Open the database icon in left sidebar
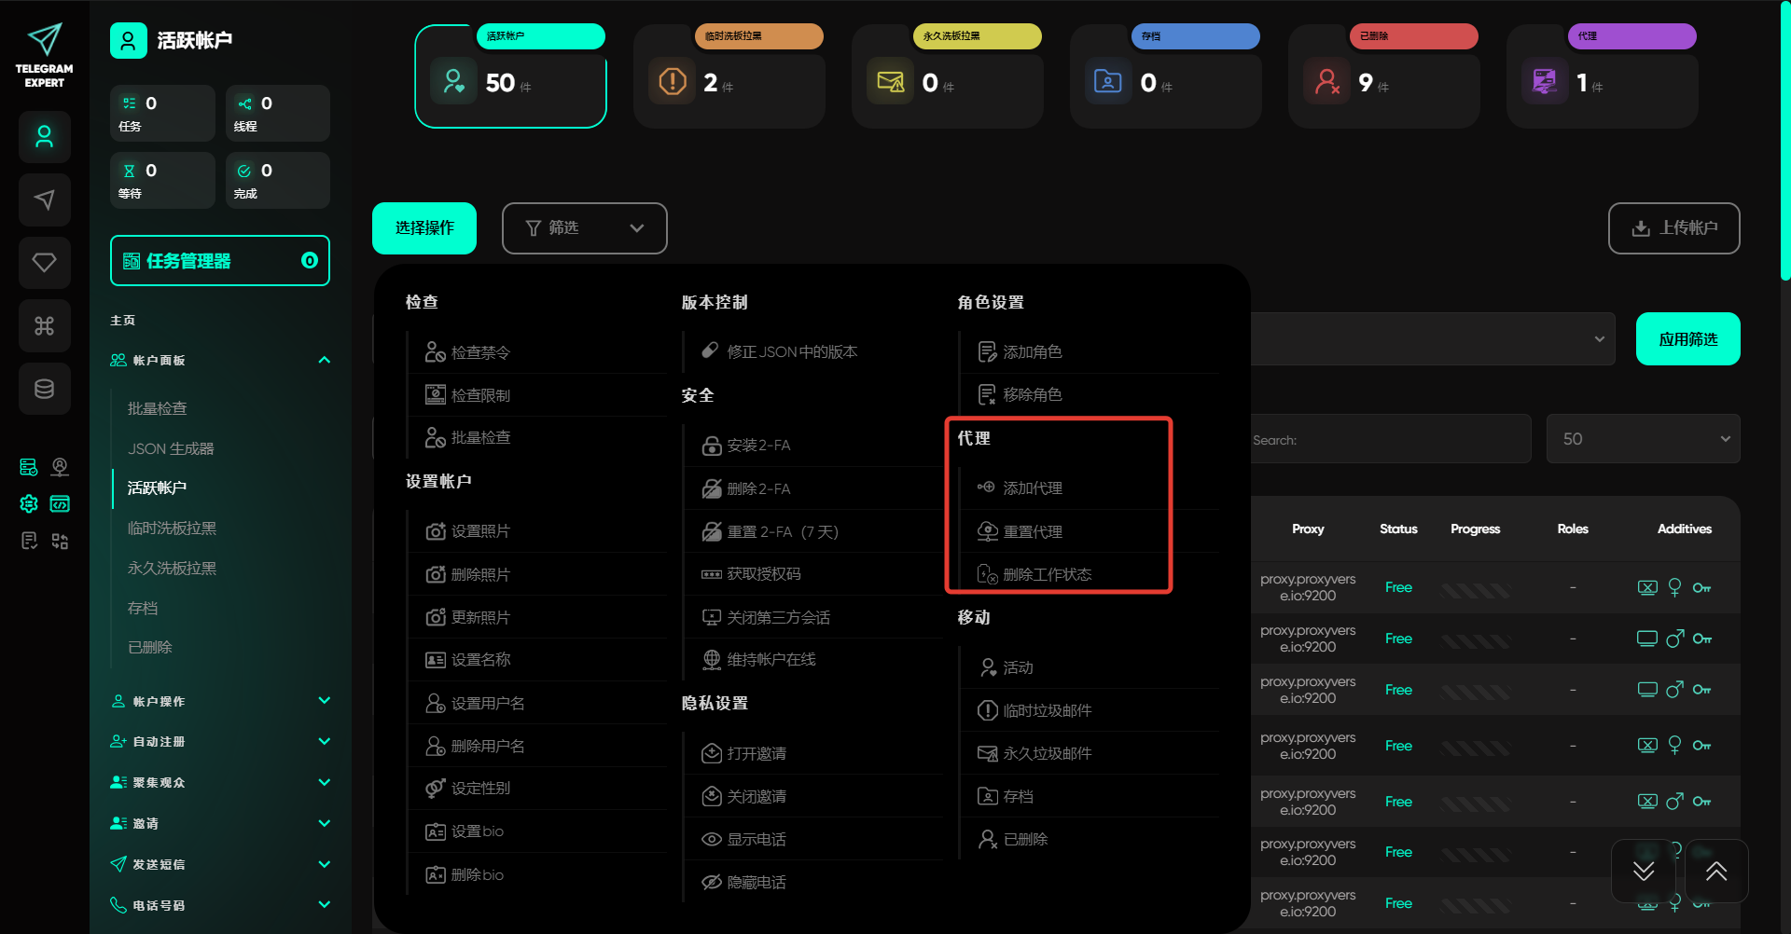The height and width of the screenshot is (934, 1791). (45, 389)
